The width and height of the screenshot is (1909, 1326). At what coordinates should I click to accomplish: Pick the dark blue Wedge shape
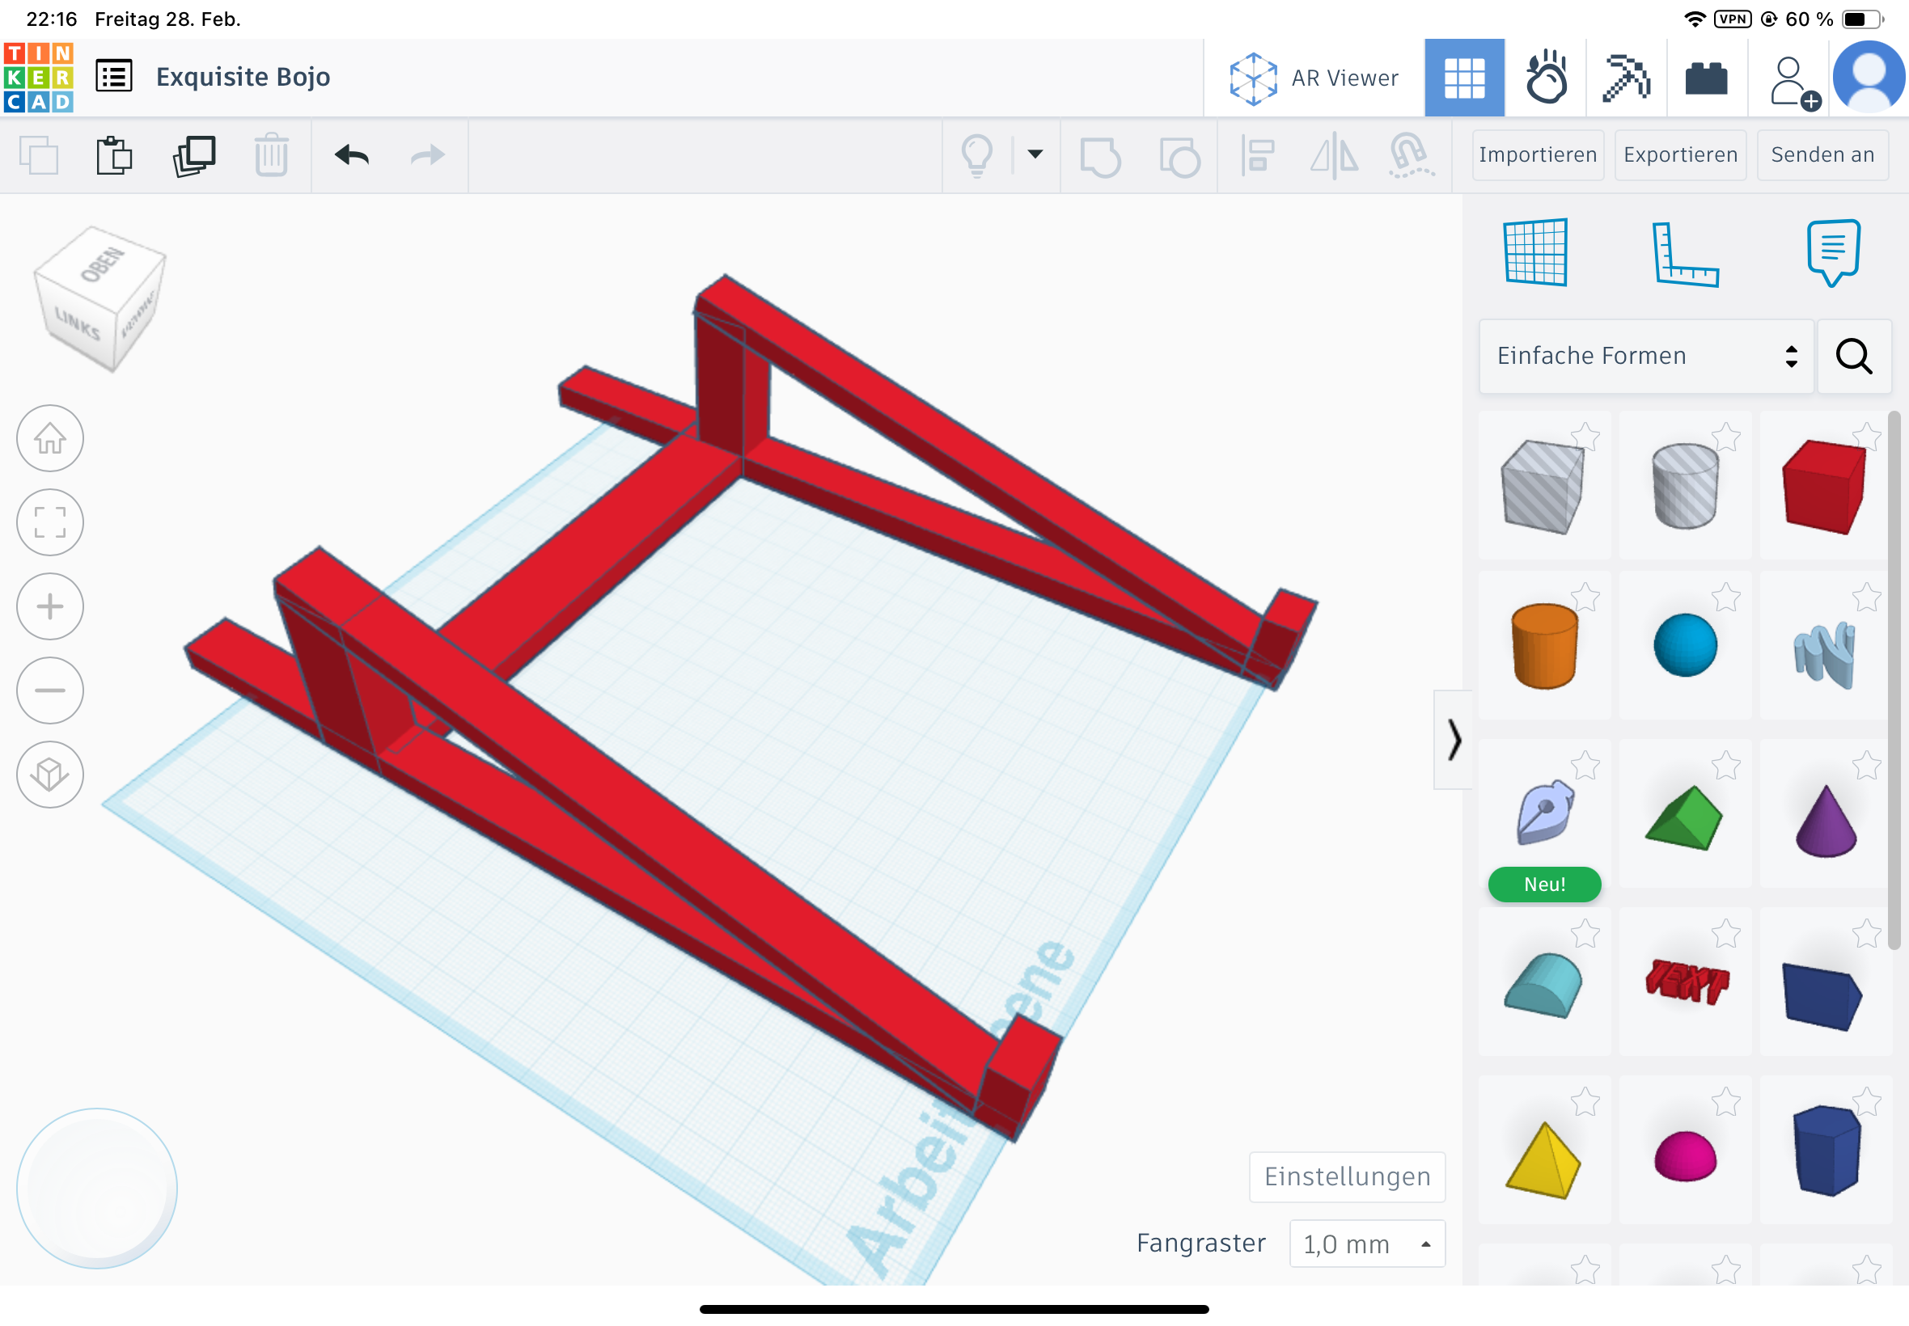1822,996
